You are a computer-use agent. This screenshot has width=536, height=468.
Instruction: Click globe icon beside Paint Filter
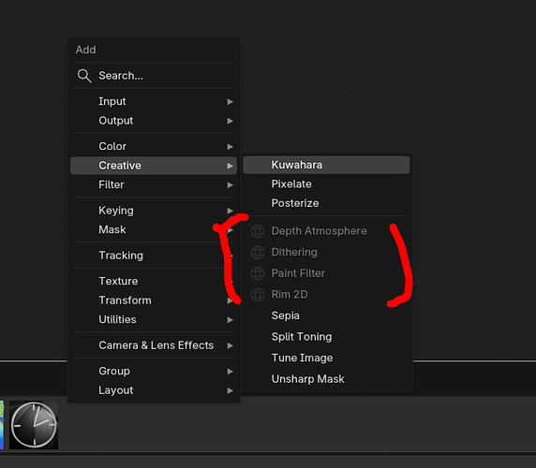point(258,273)
